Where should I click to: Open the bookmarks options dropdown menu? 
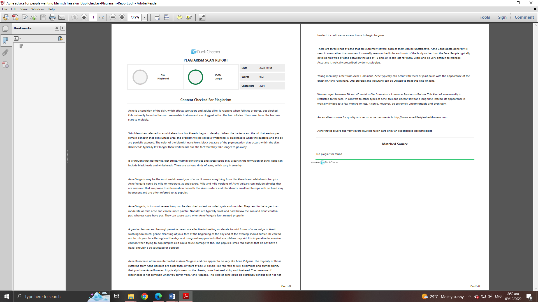pos(17,39)
